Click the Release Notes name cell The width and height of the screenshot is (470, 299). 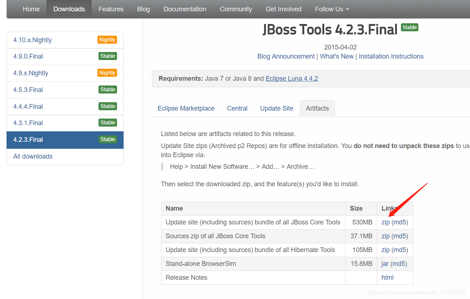(253, 278)
